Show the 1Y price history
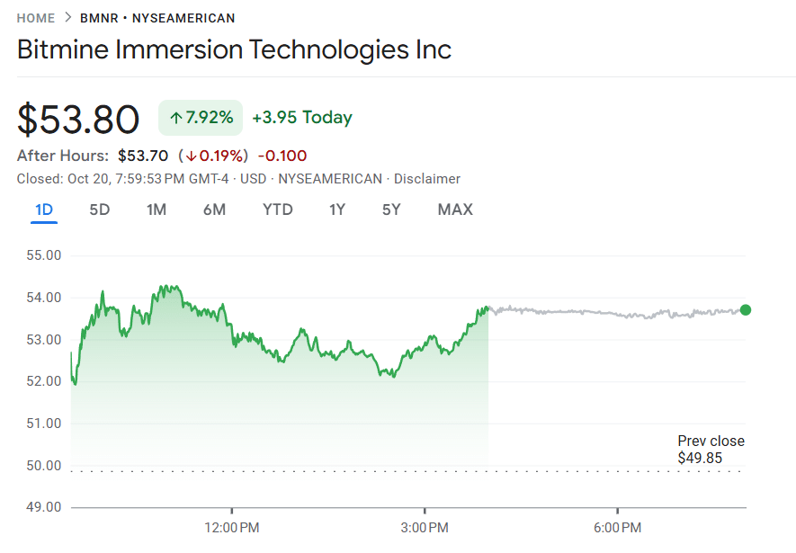 coord(336,209)
